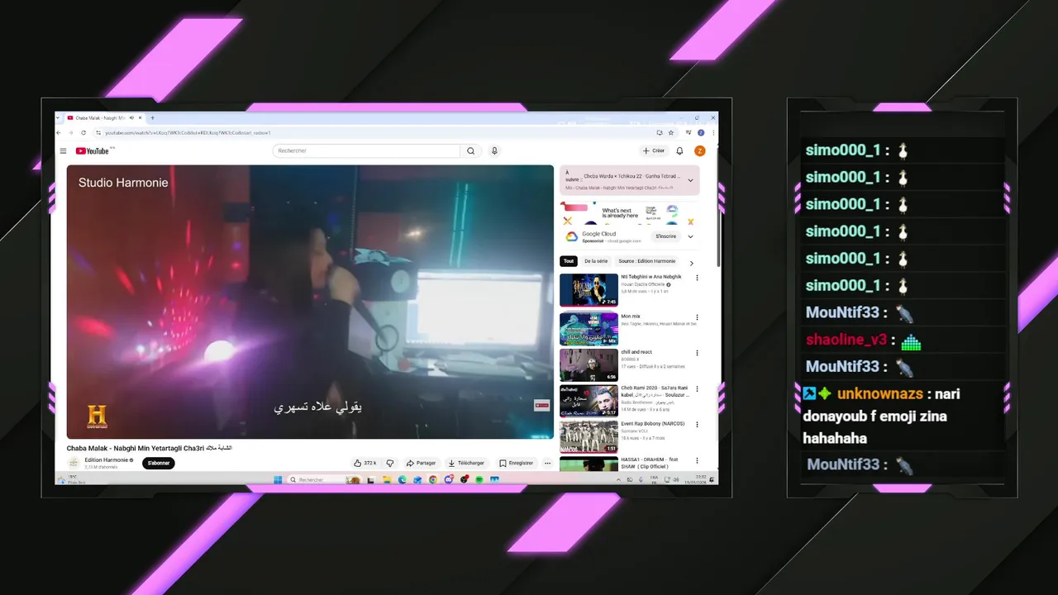Open the Cheb Rami 2020 video thumbnail
1058x595 pixels.
point(589,401)
